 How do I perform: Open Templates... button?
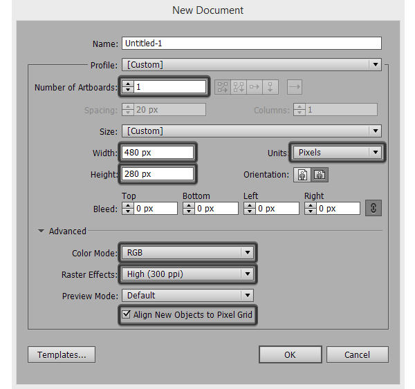click(x=62, y=354)
